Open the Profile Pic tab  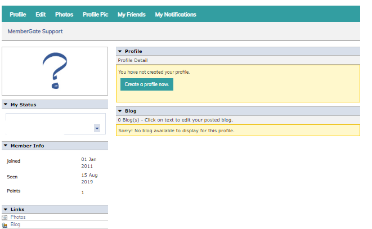[x=95, y=15]
